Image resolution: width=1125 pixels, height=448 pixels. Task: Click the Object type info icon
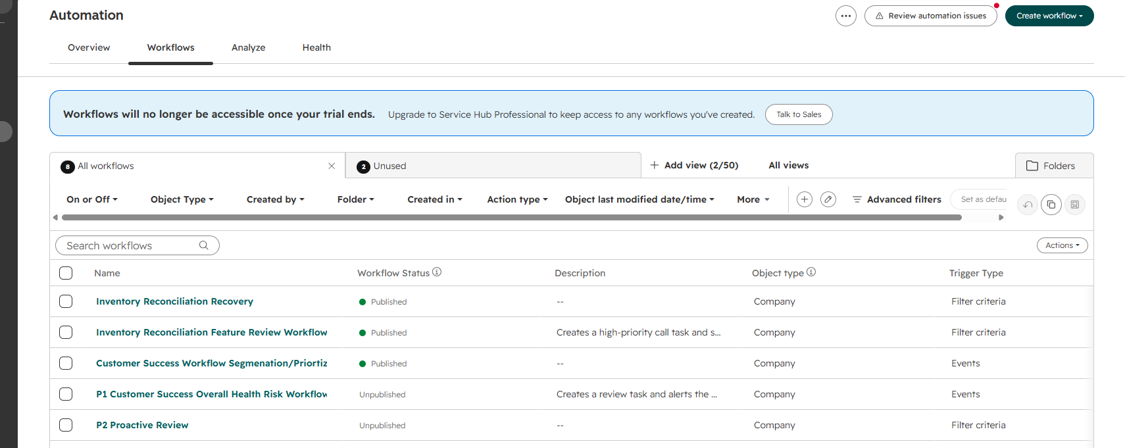[x=811, y=272]
